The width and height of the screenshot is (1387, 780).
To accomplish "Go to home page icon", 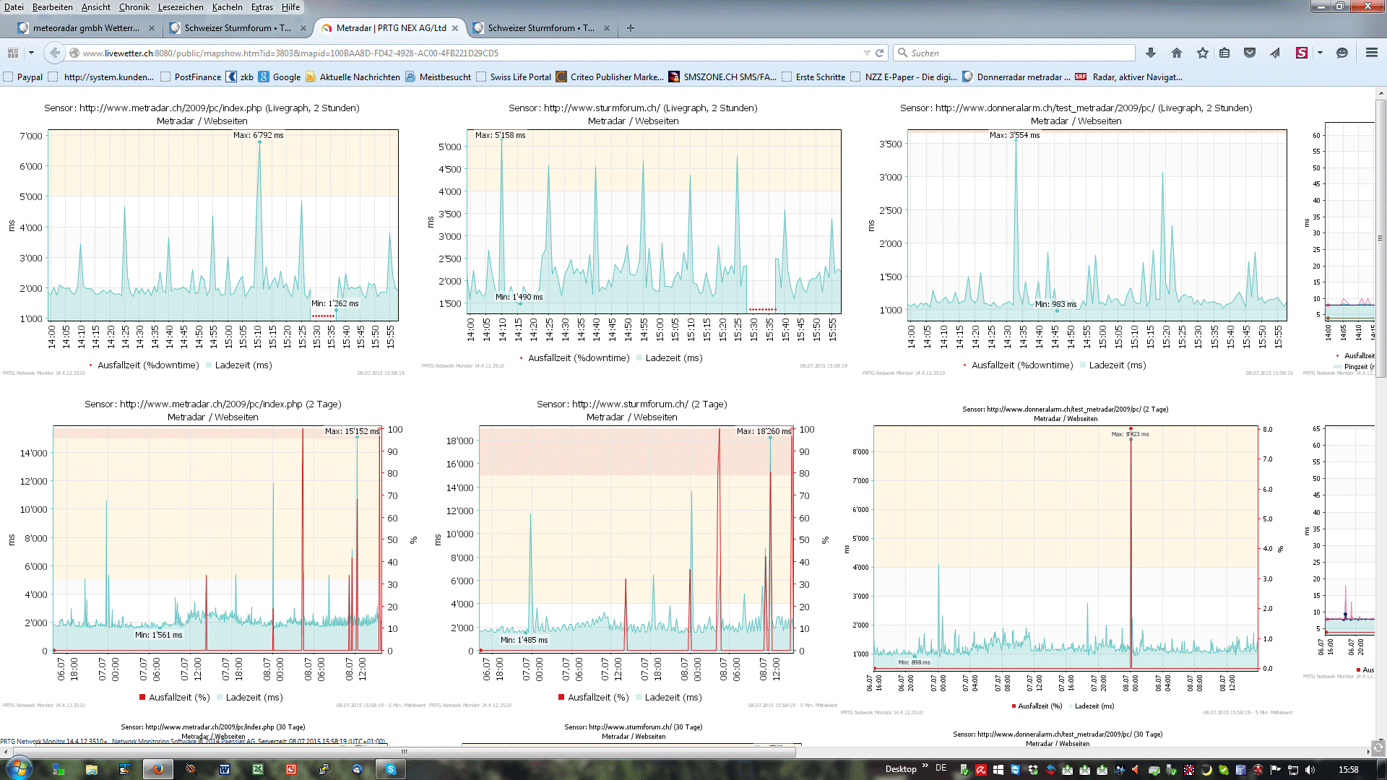I will click(x=1177, y=53).
